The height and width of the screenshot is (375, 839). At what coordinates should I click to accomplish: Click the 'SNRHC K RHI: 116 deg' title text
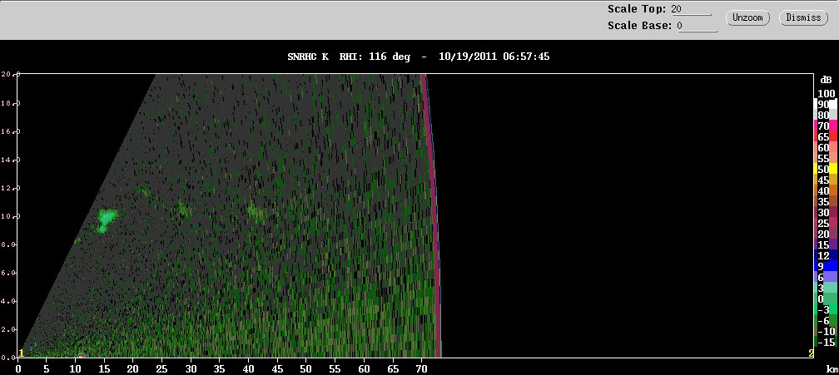(x=349, y=56)
